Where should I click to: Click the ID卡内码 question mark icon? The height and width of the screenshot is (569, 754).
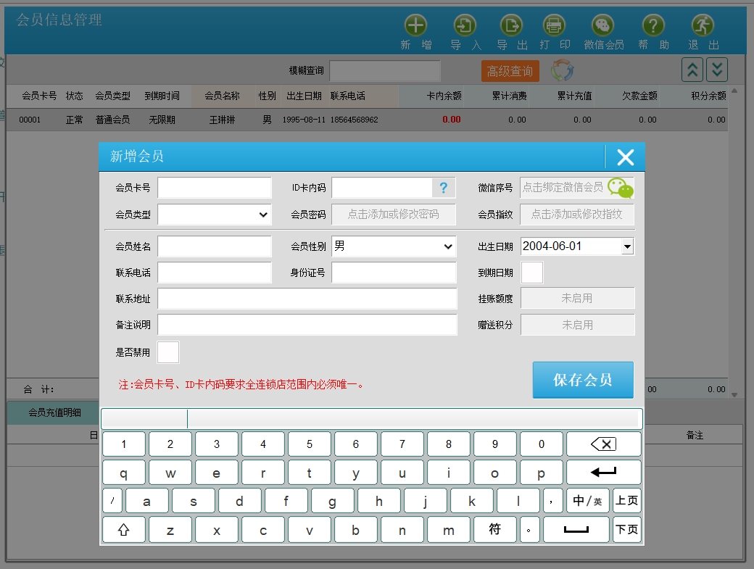[444, 188]
